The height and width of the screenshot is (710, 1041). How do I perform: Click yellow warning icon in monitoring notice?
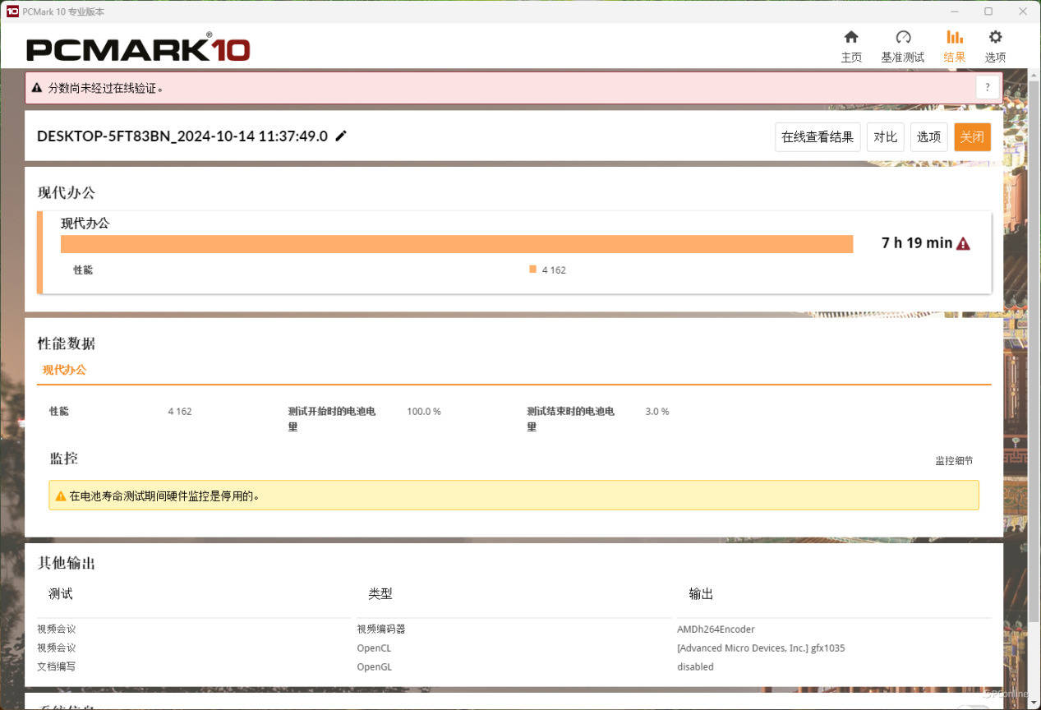click(x=60, y=496)
